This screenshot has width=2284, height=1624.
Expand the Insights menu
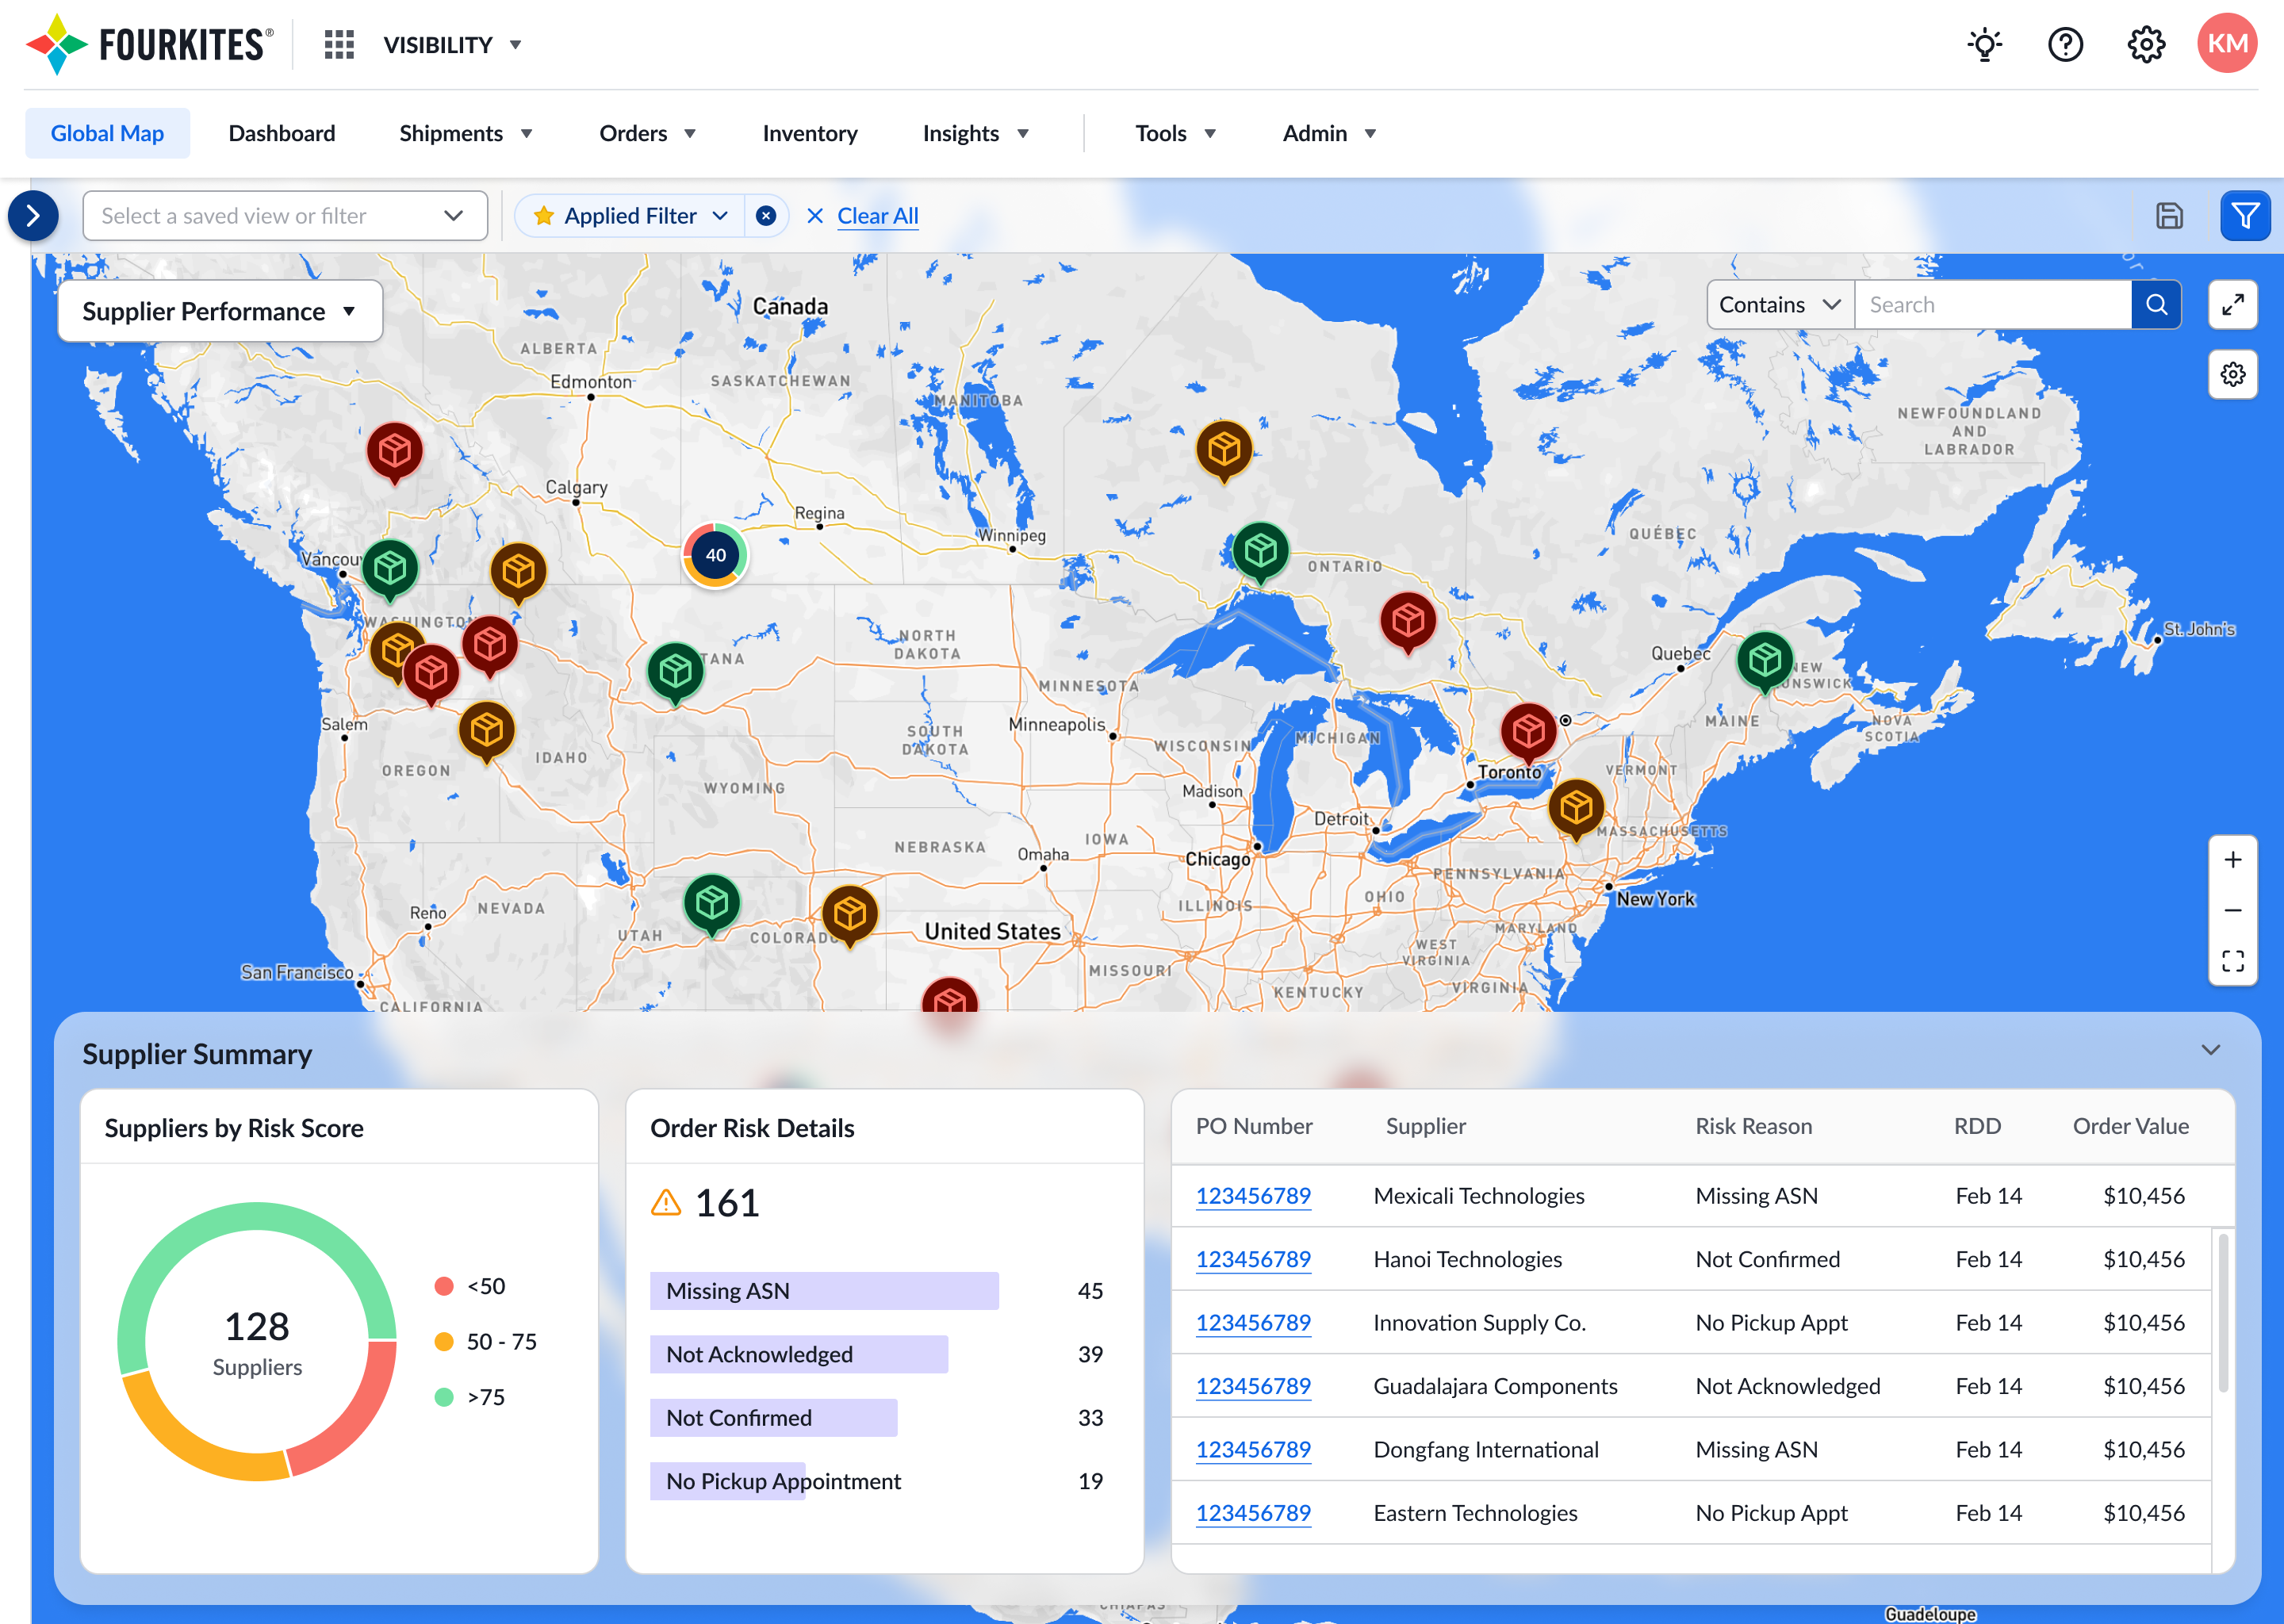[x=976, y=133]
